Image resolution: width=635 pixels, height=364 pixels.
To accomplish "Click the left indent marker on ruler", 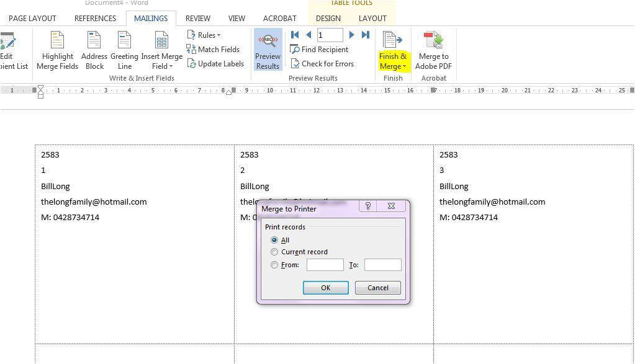I will (41, 95).
